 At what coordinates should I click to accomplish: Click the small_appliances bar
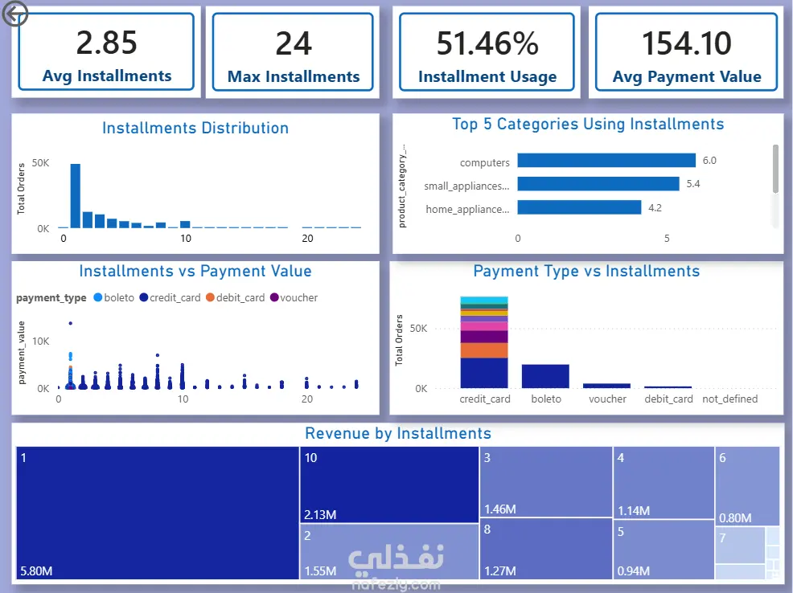click(x=598, y=184)
